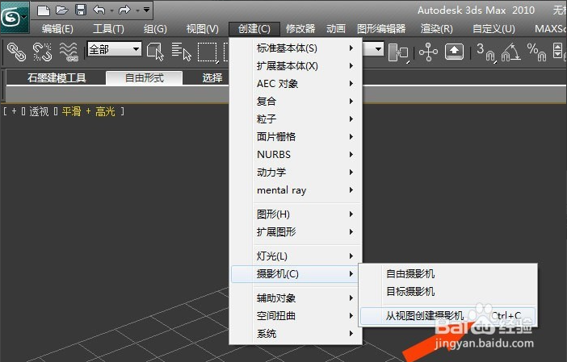Open a file via the folder icon
This screenshot has width=567, height=362.
point(62,10)
